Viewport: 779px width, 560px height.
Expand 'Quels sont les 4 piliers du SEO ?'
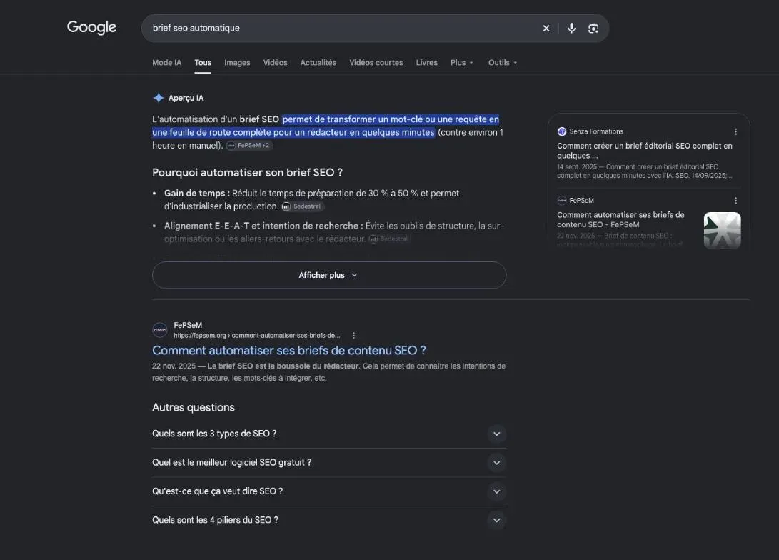click(x=329, y=520)
